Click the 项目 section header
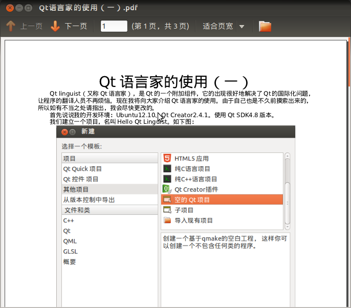This screenshot has width=351, height=308. click(x=109, y=158)
